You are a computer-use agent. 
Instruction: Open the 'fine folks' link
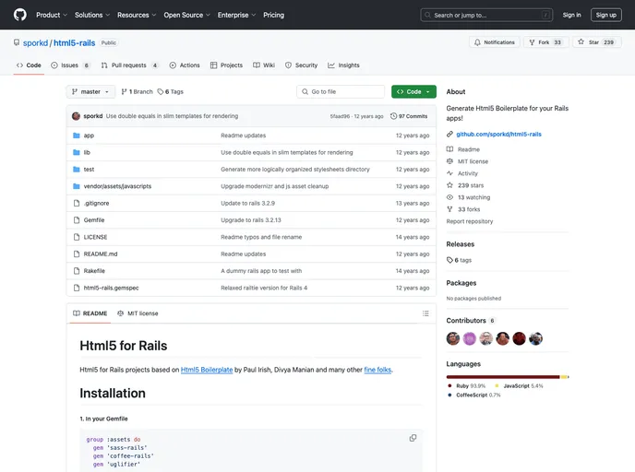point(377,370)
